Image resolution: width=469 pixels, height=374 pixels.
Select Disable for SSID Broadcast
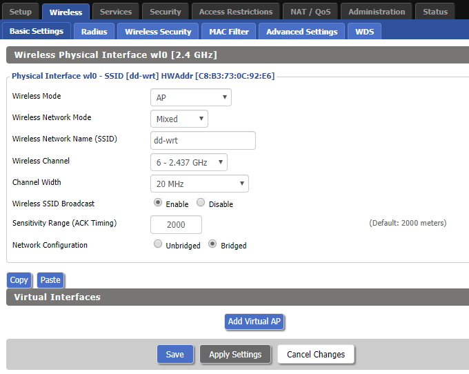[201, 203]
